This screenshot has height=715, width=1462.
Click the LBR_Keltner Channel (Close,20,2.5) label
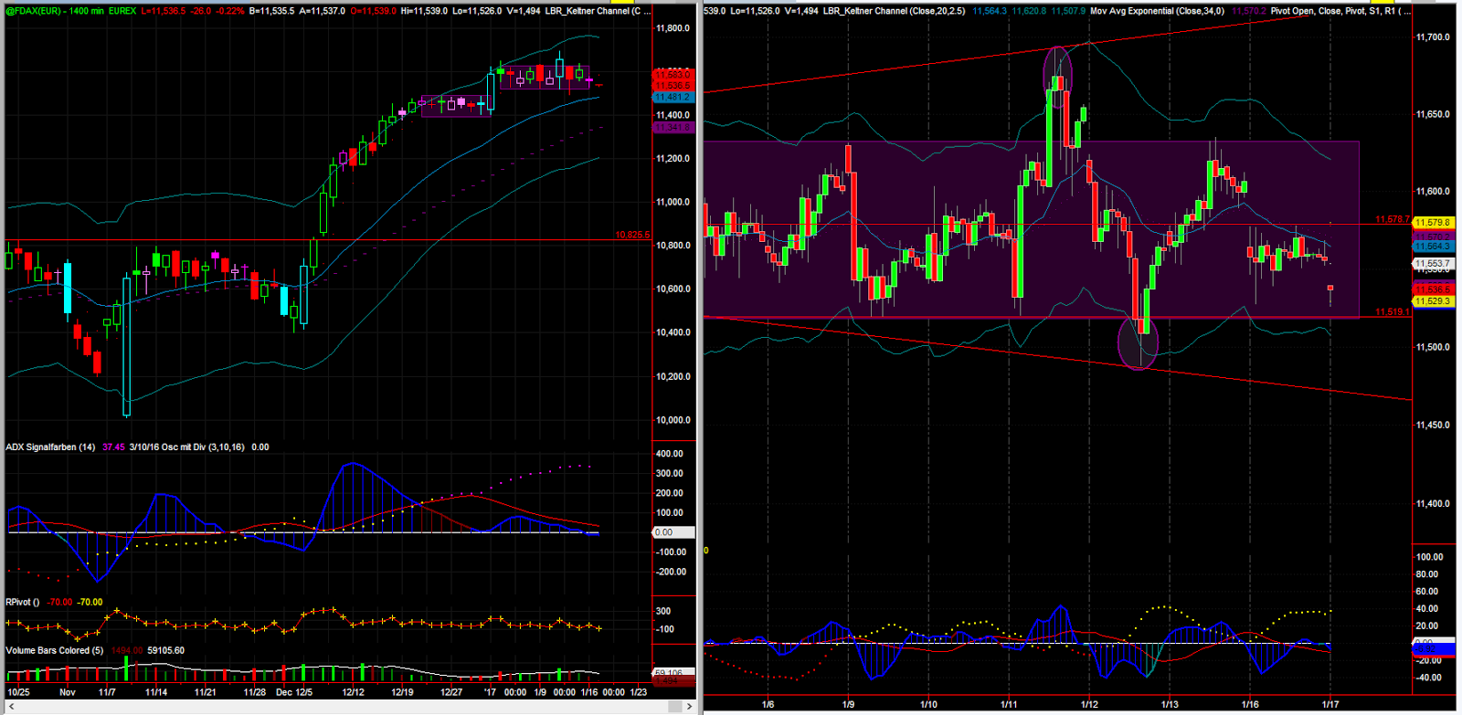point(894,11)
